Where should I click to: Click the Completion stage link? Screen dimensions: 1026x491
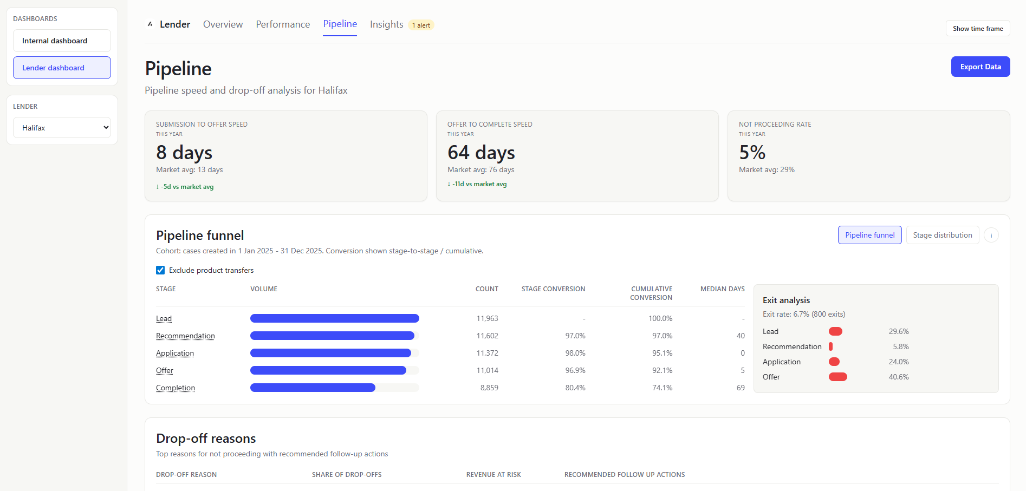click(175, 388)
